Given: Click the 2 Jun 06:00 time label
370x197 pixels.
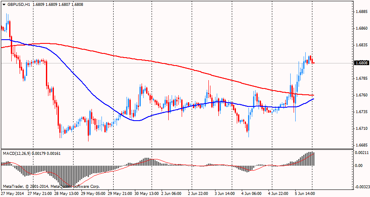Looking at the screenshot, I should (x=171, y=194).
